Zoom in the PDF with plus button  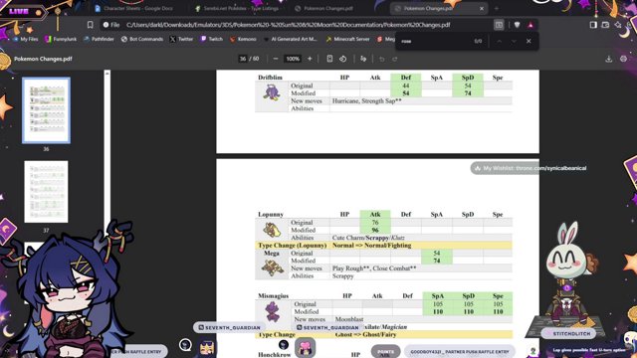(x=310, y=59)
